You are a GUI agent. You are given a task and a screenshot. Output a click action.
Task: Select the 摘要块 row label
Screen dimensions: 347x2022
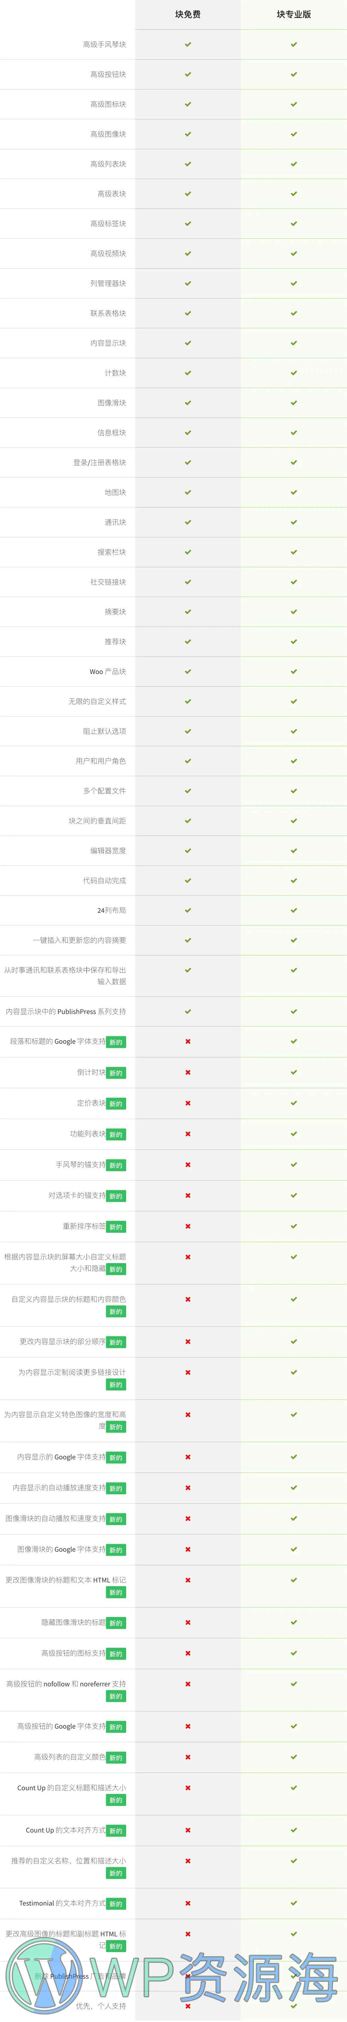pos(115,612)
